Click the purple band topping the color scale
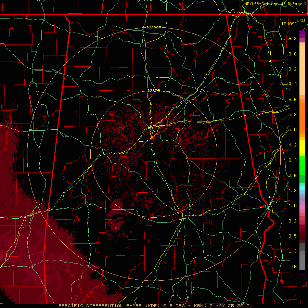Image resolution: width=308 pixels, height=308 pixels. [302, 35]
